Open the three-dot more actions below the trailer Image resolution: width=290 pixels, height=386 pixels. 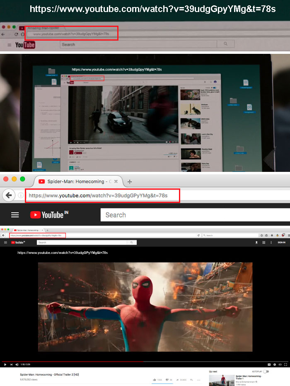point(199,380)
